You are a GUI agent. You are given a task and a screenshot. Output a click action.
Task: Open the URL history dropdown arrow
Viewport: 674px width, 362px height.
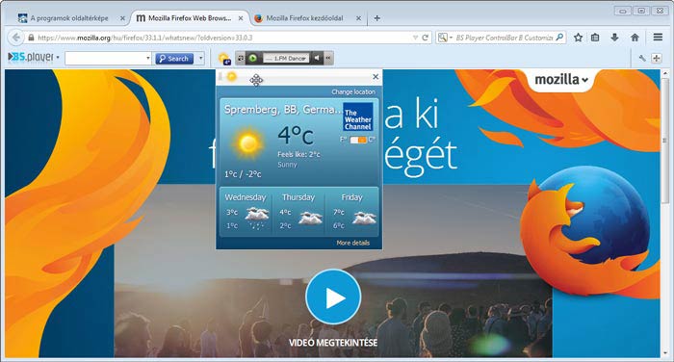pos(415,38)
